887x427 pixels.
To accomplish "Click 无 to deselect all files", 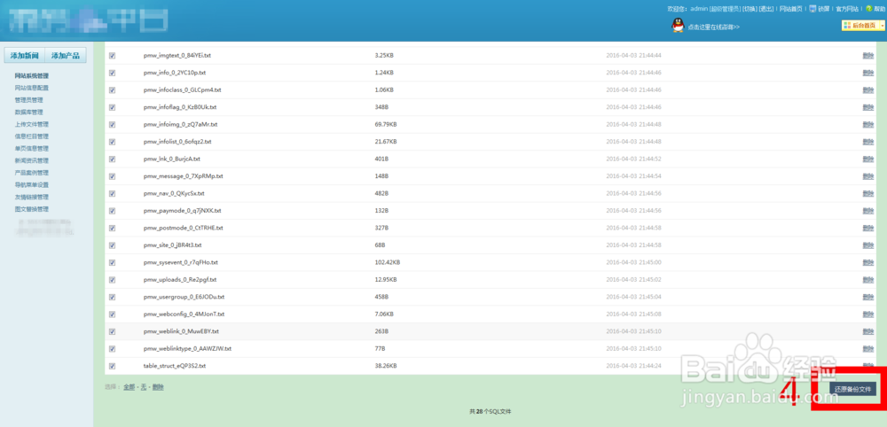I will (x=144, y=387).
